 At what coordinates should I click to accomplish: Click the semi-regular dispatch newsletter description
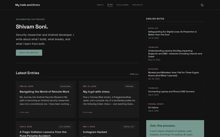tap(171, 133)
